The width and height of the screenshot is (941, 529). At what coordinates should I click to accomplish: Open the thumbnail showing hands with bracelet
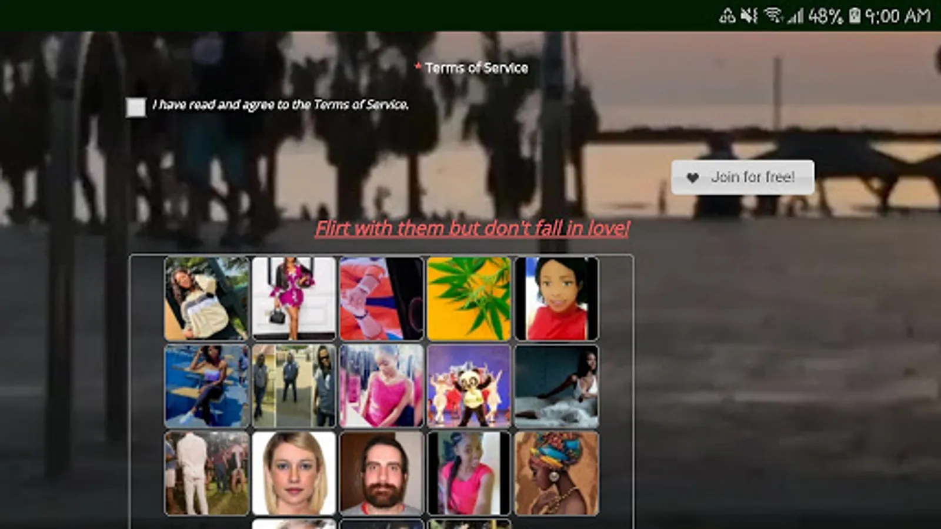tap(381, 299)
